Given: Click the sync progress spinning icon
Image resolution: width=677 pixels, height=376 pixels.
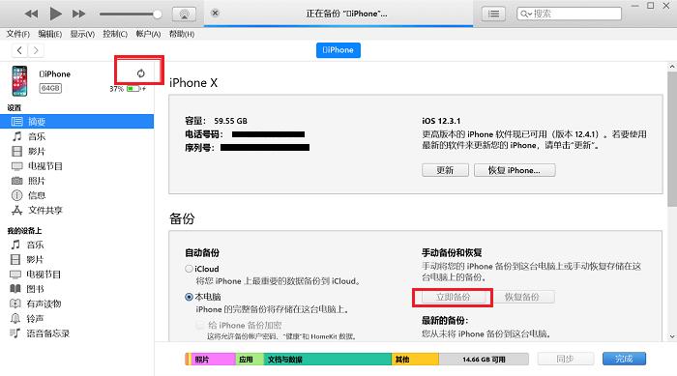Looking at the screenshot, I should [141, 73].
